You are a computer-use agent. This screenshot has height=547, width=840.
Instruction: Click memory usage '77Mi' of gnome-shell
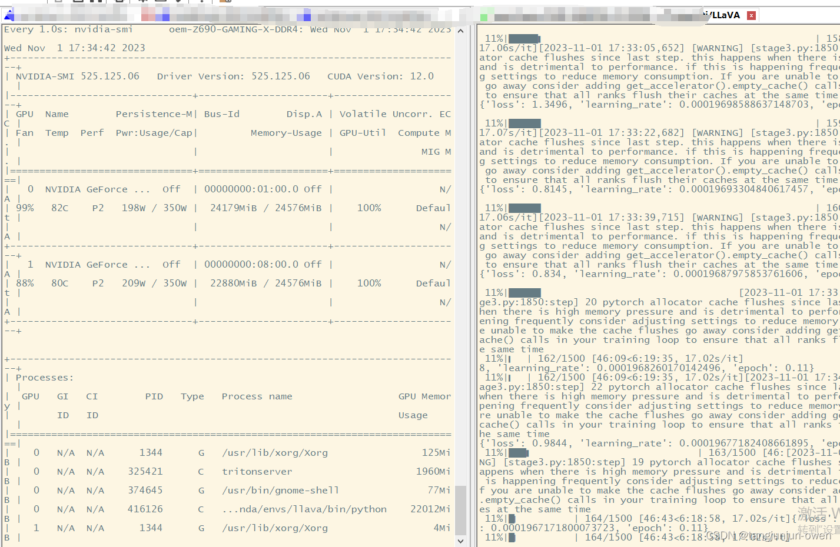pyautogui.click(x=439, y=491)
